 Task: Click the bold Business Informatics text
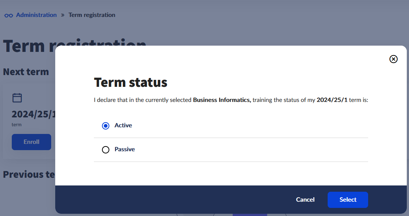coord(222,100)
